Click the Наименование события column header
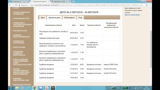 pyautogui.click(x=53, y=25)
